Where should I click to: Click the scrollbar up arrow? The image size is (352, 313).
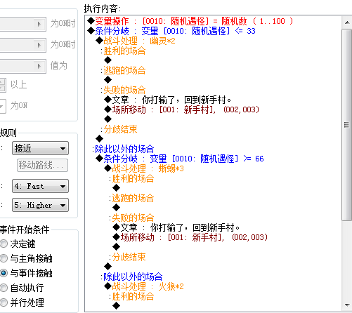click(x=347, y=22)
